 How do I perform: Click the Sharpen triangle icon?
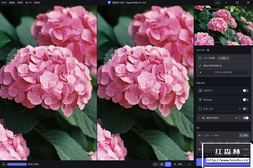coord(200,100)
